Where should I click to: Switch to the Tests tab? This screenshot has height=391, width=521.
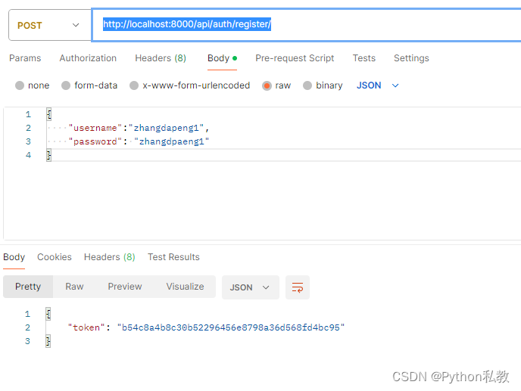[x=363, y=58]
